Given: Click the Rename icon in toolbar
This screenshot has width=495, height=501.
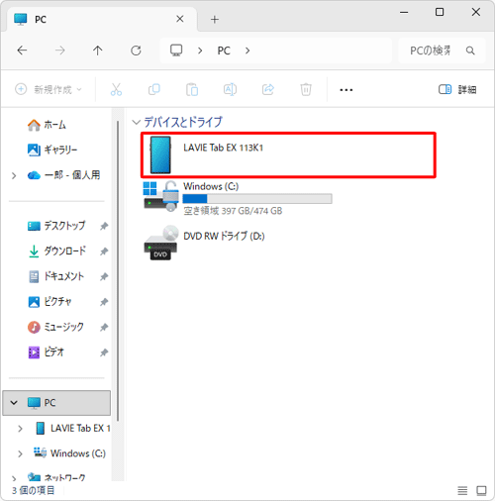Looking at the screenshot, I should pos(230,89).
